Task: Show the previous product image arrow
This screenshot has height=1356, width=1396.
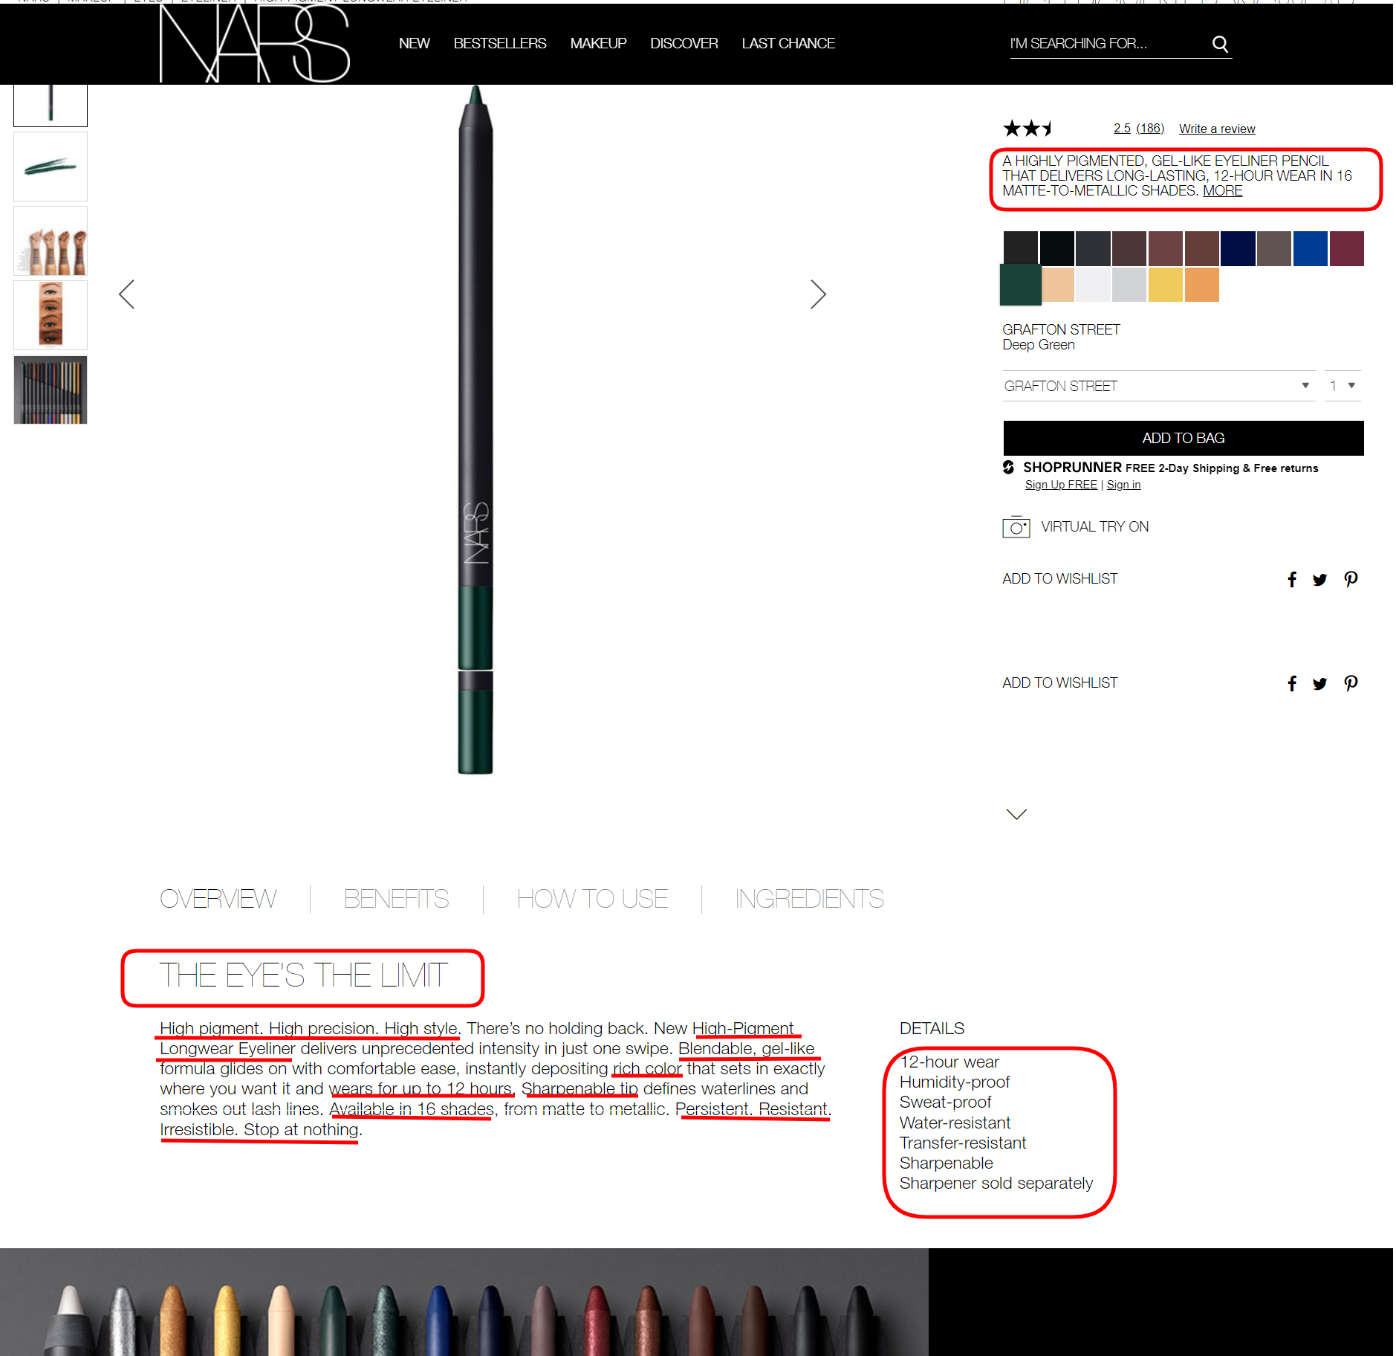Action: (127, 294)
